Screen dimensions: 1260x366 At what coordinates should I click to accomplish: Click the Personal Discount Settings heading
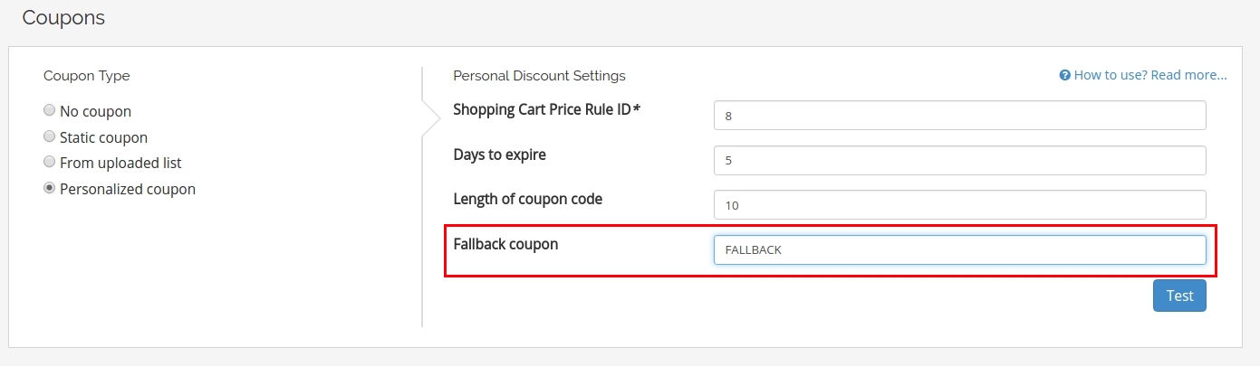click(539, 75)
